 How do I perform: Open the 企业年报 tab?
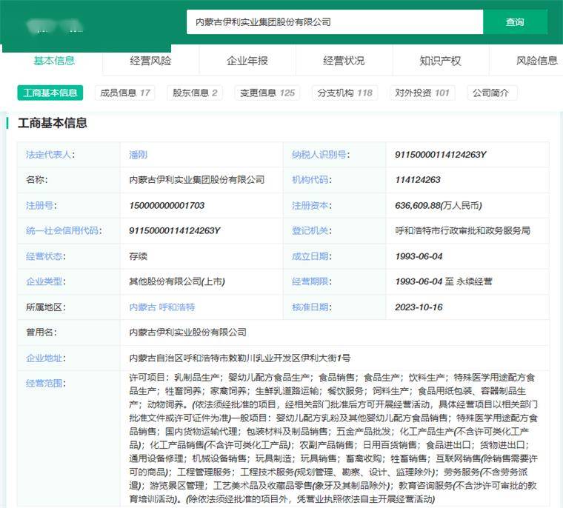click(247, 61)
